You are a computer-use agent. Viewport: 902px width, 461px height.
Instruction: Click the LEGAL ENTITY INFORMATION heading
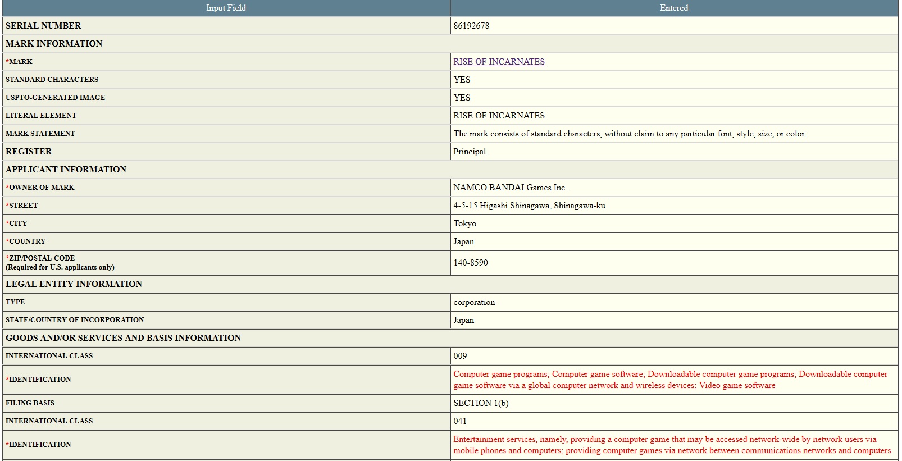74,284
